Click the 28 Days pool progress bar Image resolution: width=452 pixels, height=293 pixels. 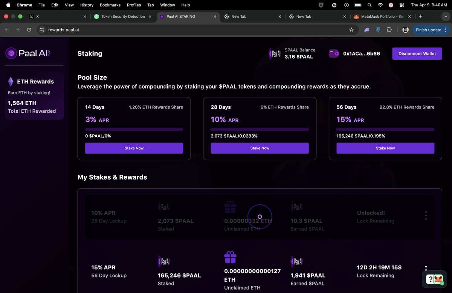tap(260, 129)
